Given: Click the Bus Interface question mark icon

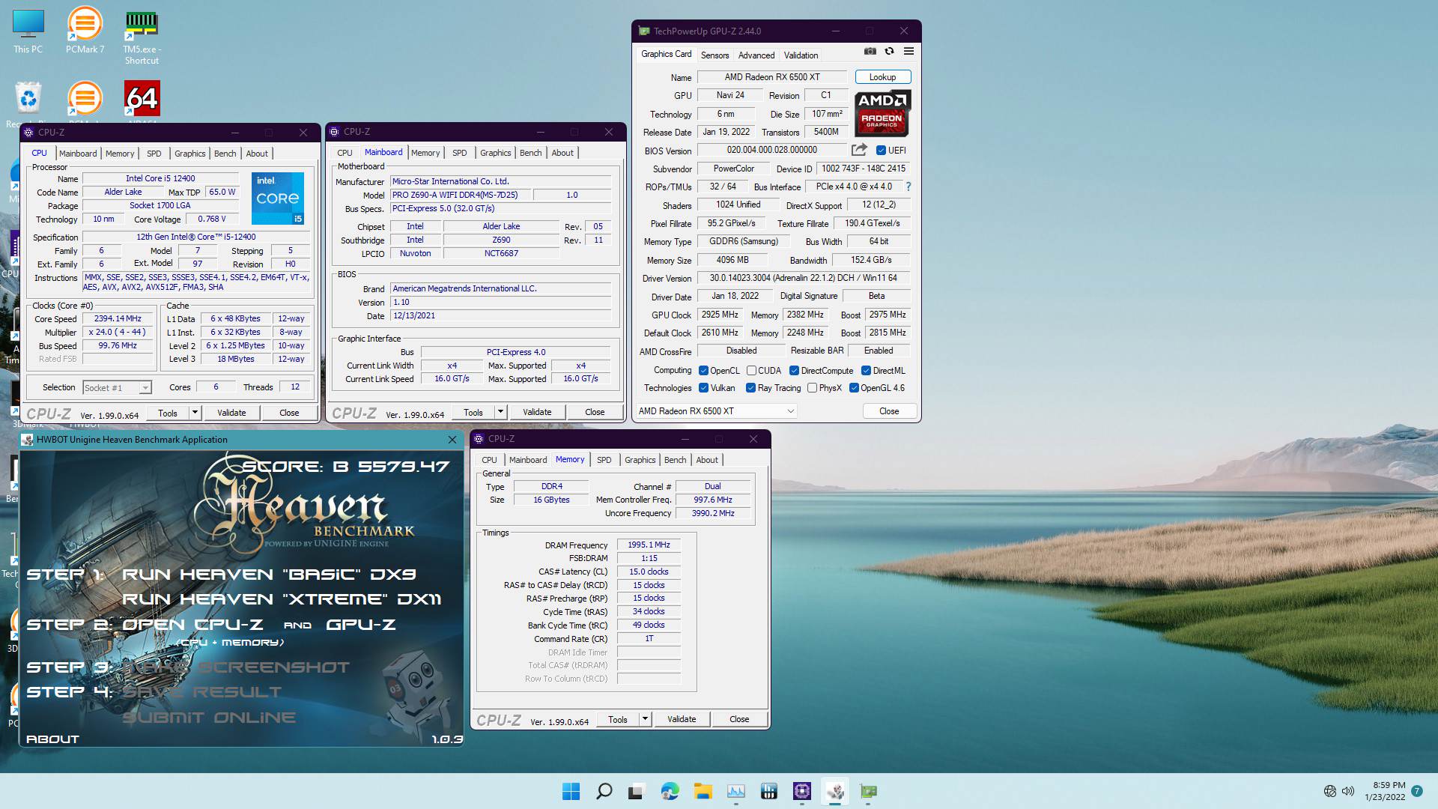Looking at the screenshot, I should tap(908, 187).
